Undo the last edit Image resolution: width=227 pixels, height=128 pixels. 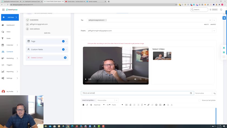pyautogui.click(x=168, y=105)
